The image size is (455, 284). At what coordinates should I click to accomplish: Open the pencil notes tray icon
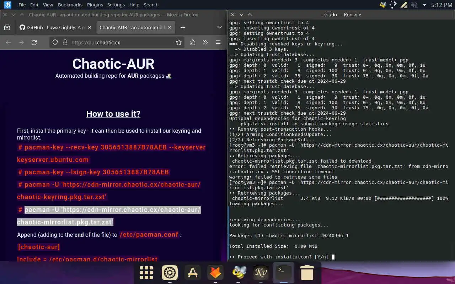[x=403, y=5]
